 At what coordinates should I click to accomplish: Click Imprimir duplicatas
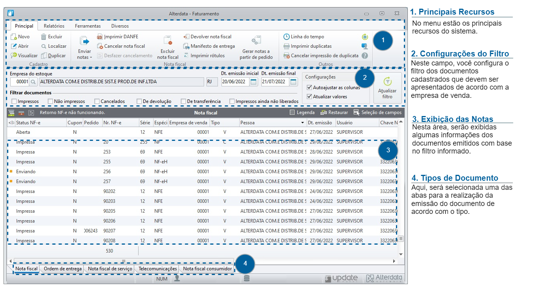[308, 46]
